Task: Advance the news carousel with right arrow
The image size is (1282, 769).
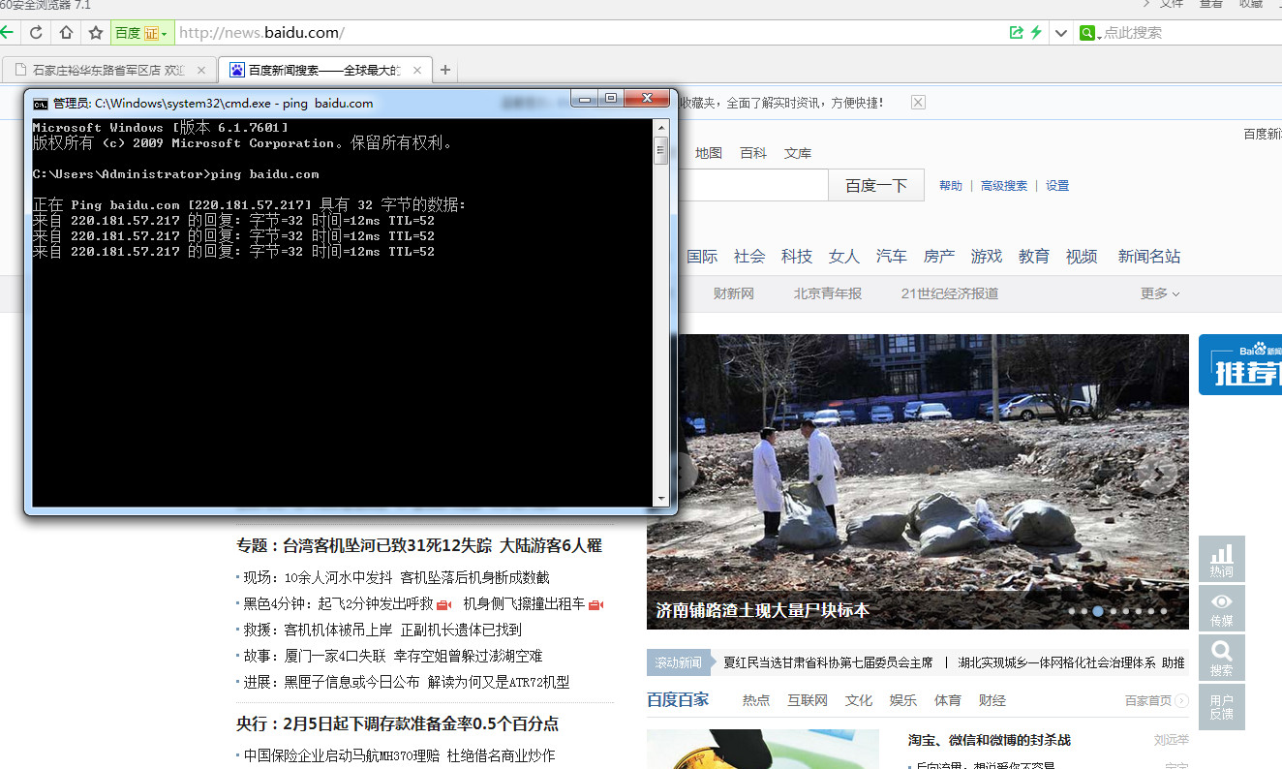Action: pos(1157,473)
